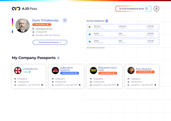
Task: Click email icon in Umbrella Inc. card
Action: click(15, 79)
